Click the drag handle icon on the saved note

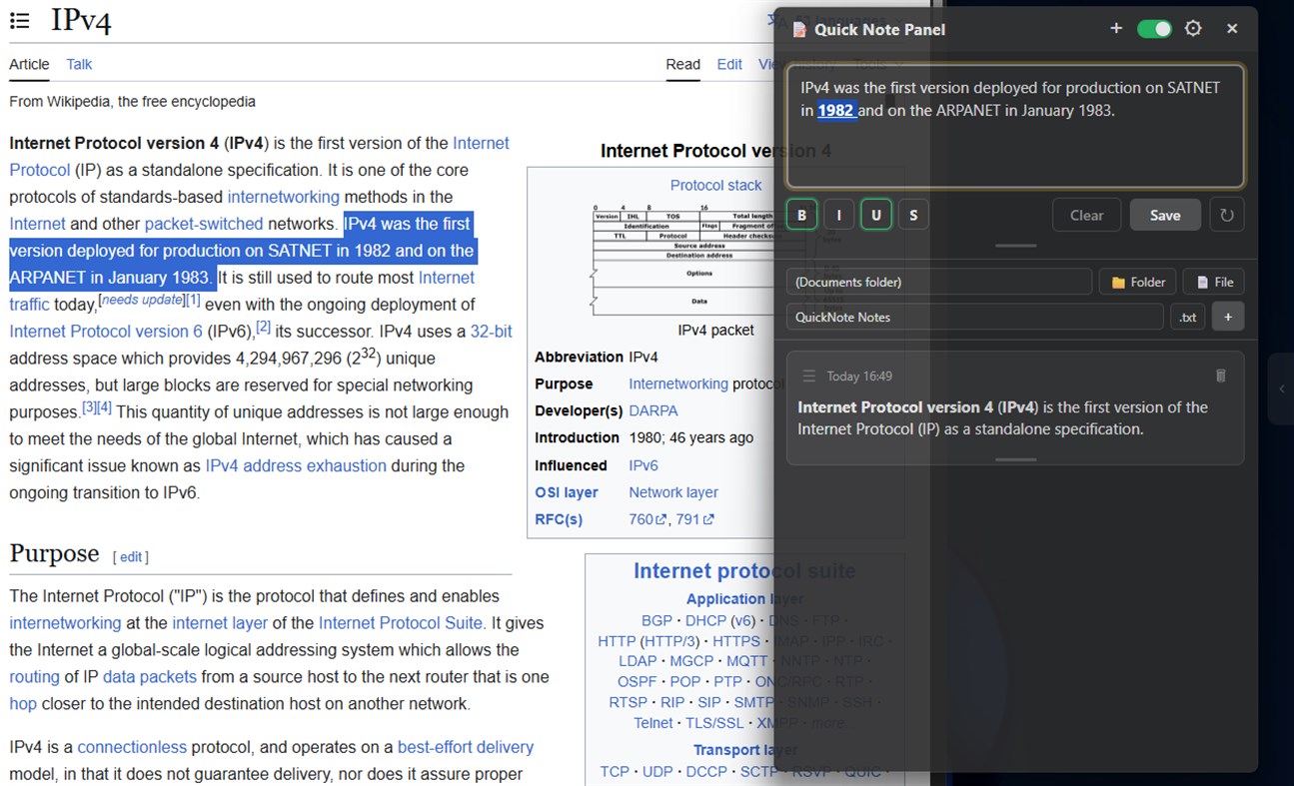pyautogui.click(x=809, y=376)
